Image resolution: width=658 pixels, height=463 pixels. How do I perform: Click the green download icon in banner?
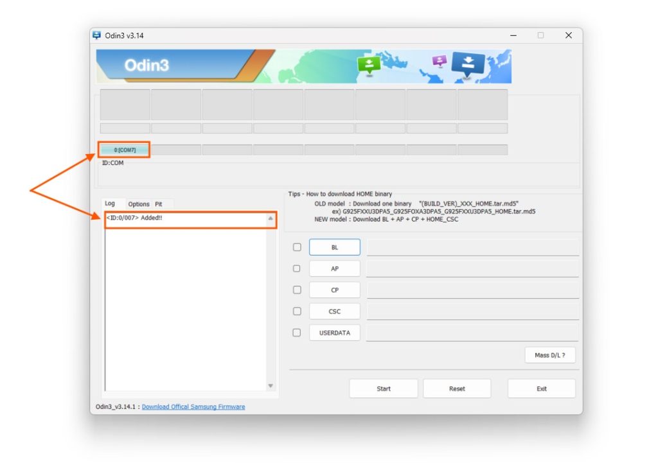tap(369, 65)
